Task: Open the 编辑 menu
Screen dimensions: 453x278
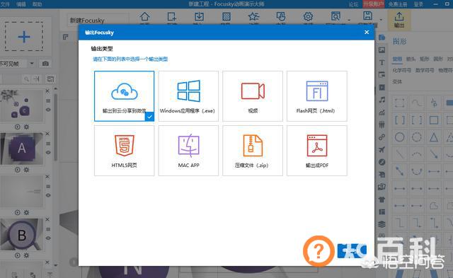Action: pyautogui.click(x=21, y=4)
